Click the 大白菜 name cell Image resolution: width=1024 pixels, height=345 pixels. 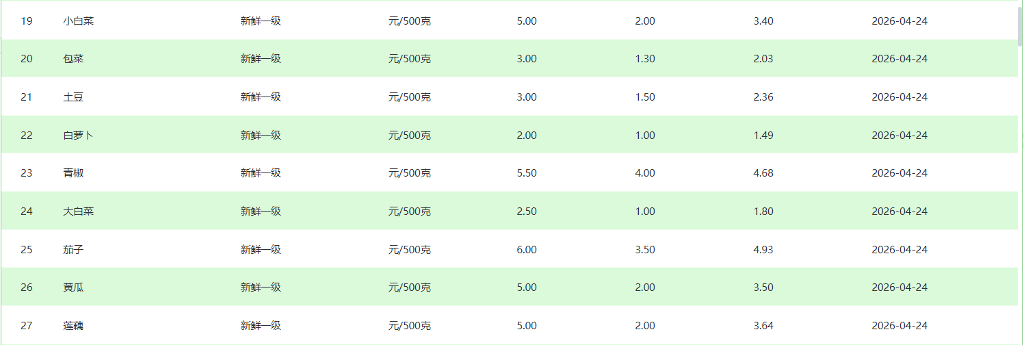pyautogui.click(x=78, y=212)
